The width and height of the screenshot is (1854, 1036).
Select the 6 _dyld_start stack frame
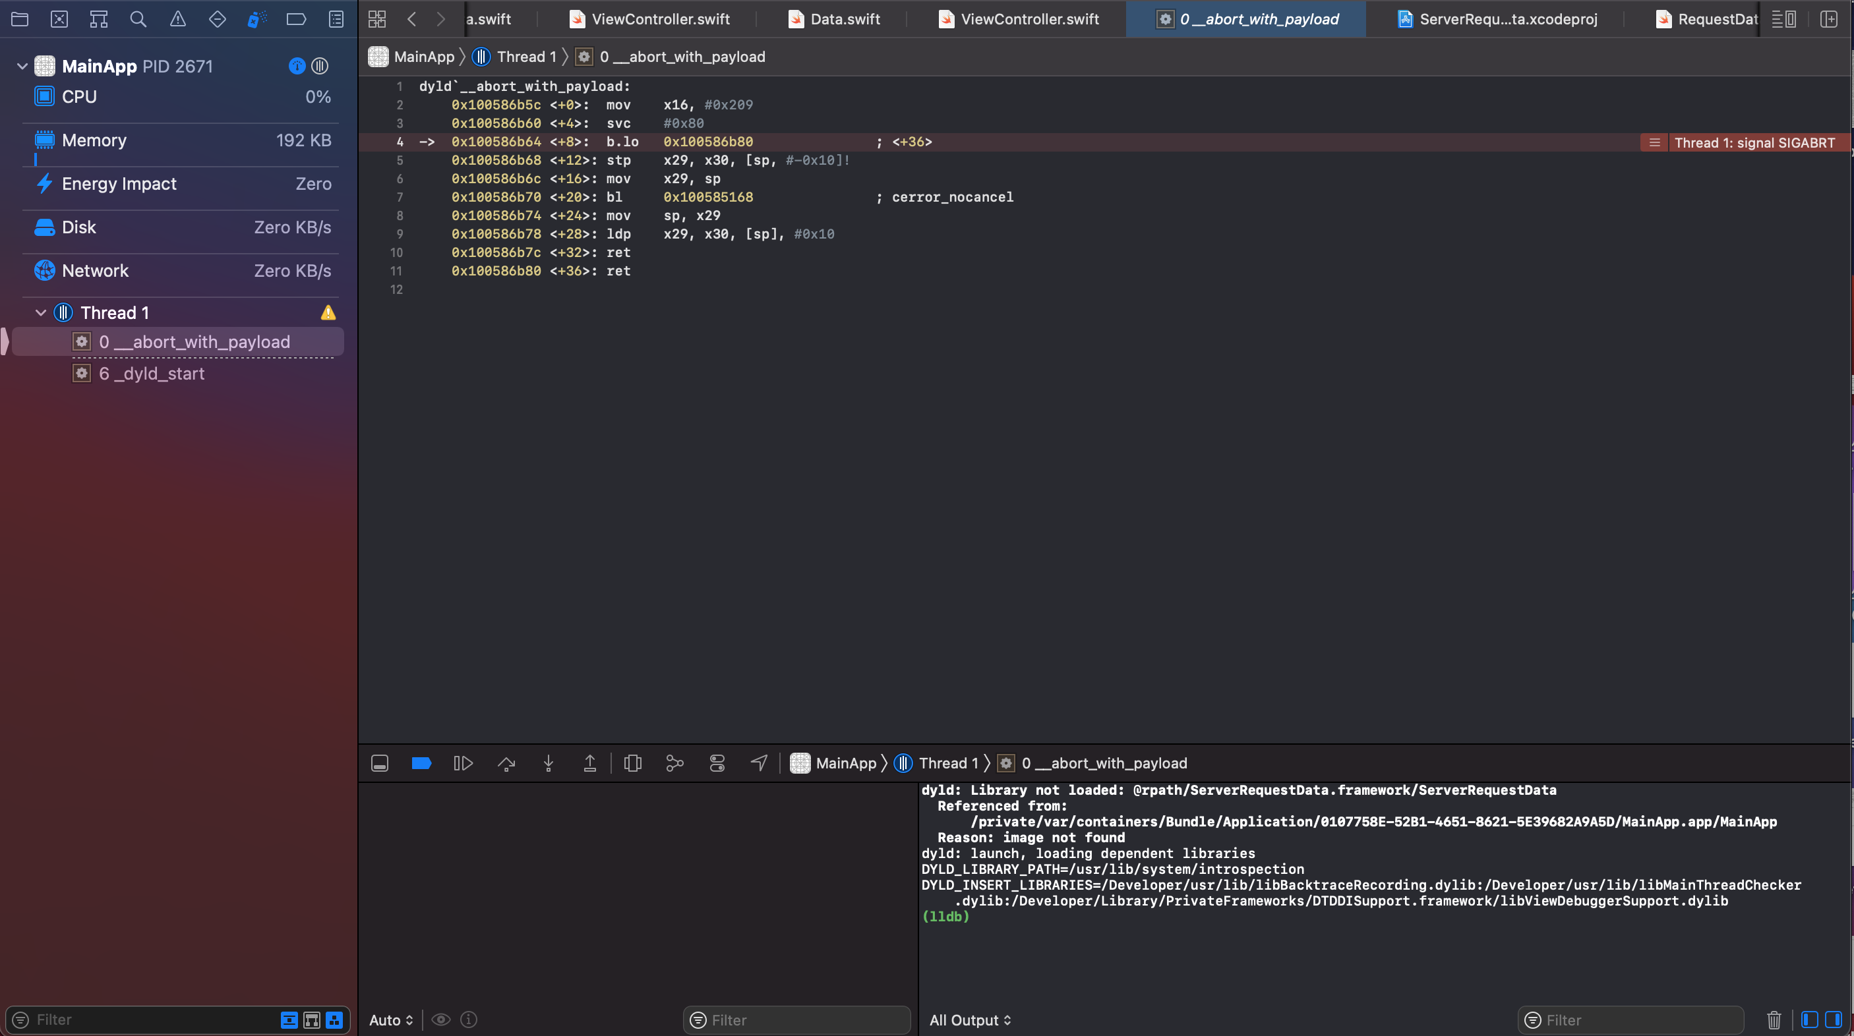pos(152,374)
